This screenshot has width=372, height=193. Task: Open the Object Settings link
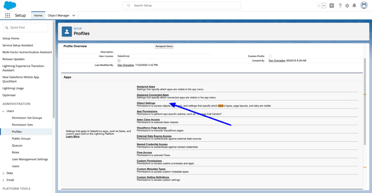pyautogui.click(x=146, y=103)
